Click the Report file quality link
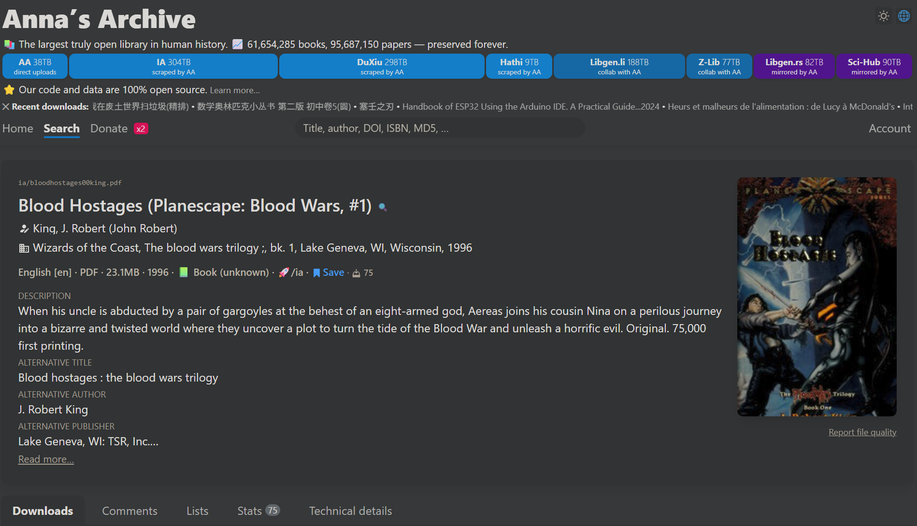This screenshot has width=917, height=526. click(x=862, y=432)
